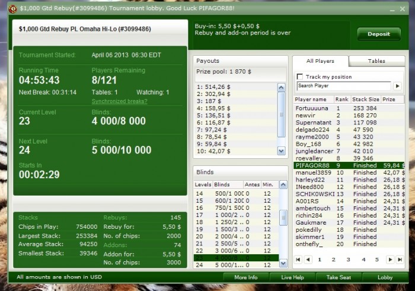
Task: Click the Antes column header in Blinds
Action: click(x=252, y=184)
